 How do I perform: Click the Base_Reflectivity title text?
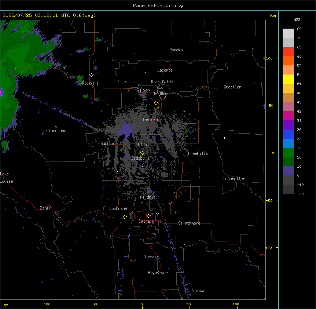click(158, 6)
